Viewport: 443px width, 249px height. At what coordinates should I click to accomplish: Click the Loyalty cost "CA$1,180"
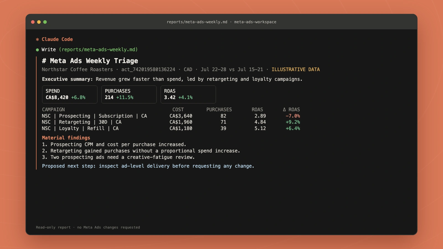click(181, 128)
